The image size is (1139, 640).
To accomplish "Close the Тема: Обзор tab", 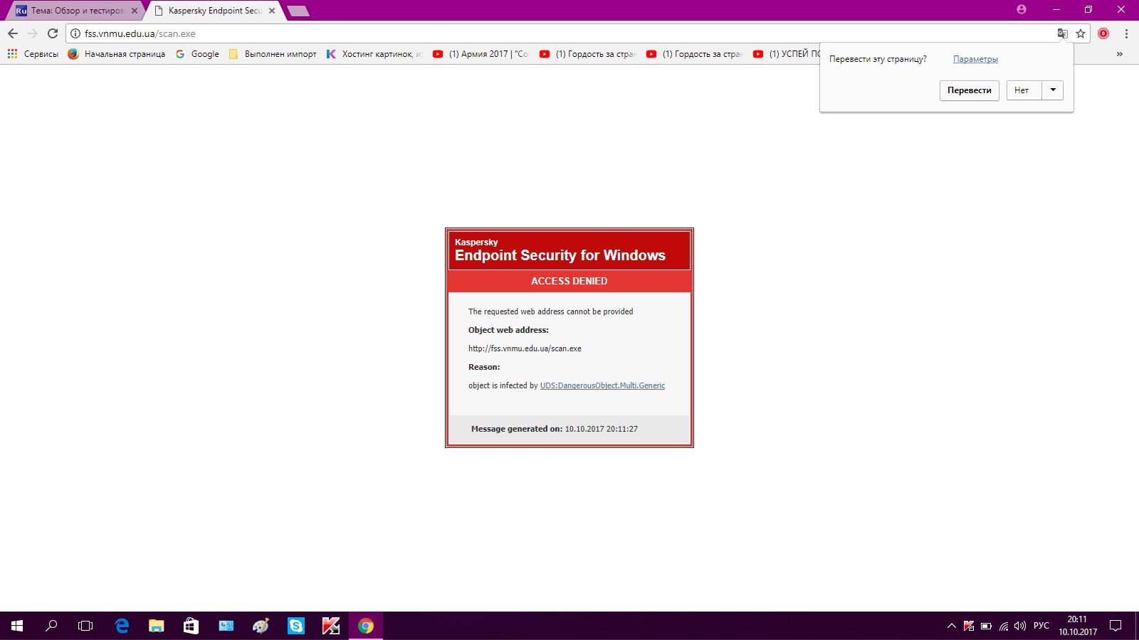I will click(x=135, y=11).
